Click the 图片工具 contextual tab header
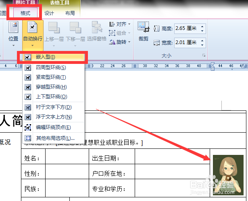 pos(25,2)
